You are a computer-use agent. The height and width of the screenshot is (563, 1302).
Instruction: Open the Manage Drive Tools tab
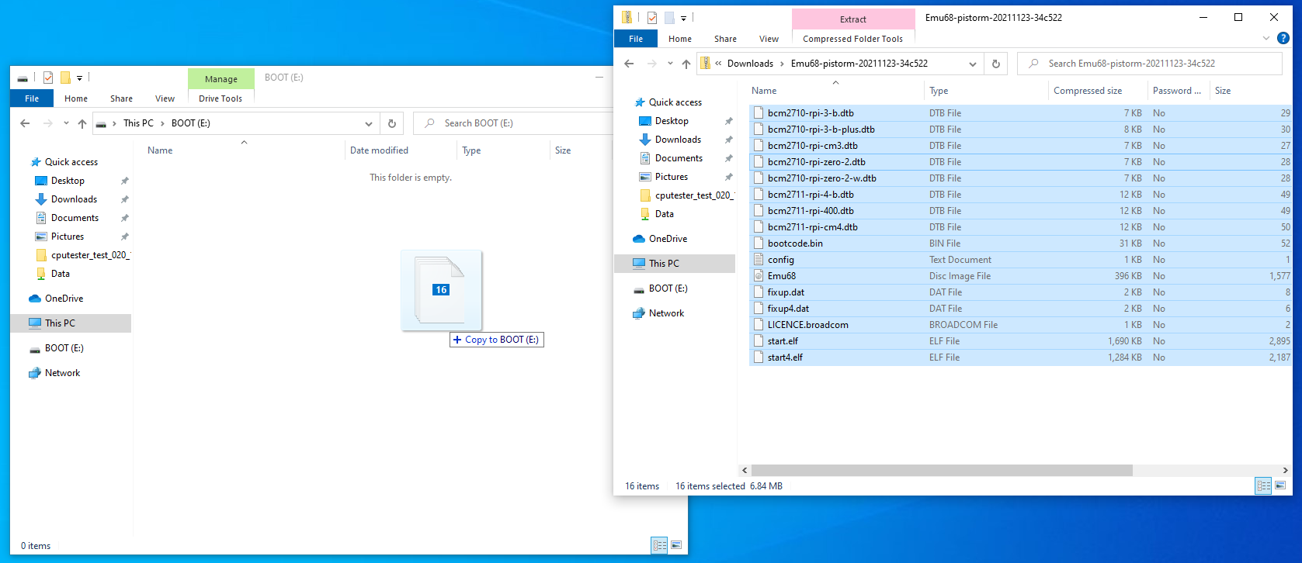pos(220,79)
